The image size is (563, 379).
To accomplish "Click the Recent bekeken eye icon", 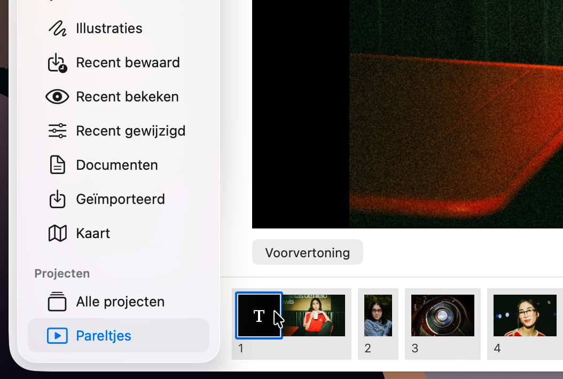I will click(58, 97).
